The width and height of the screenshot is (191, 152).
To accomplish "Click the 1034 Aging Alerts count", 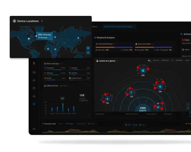I will (x=187, y=40).
